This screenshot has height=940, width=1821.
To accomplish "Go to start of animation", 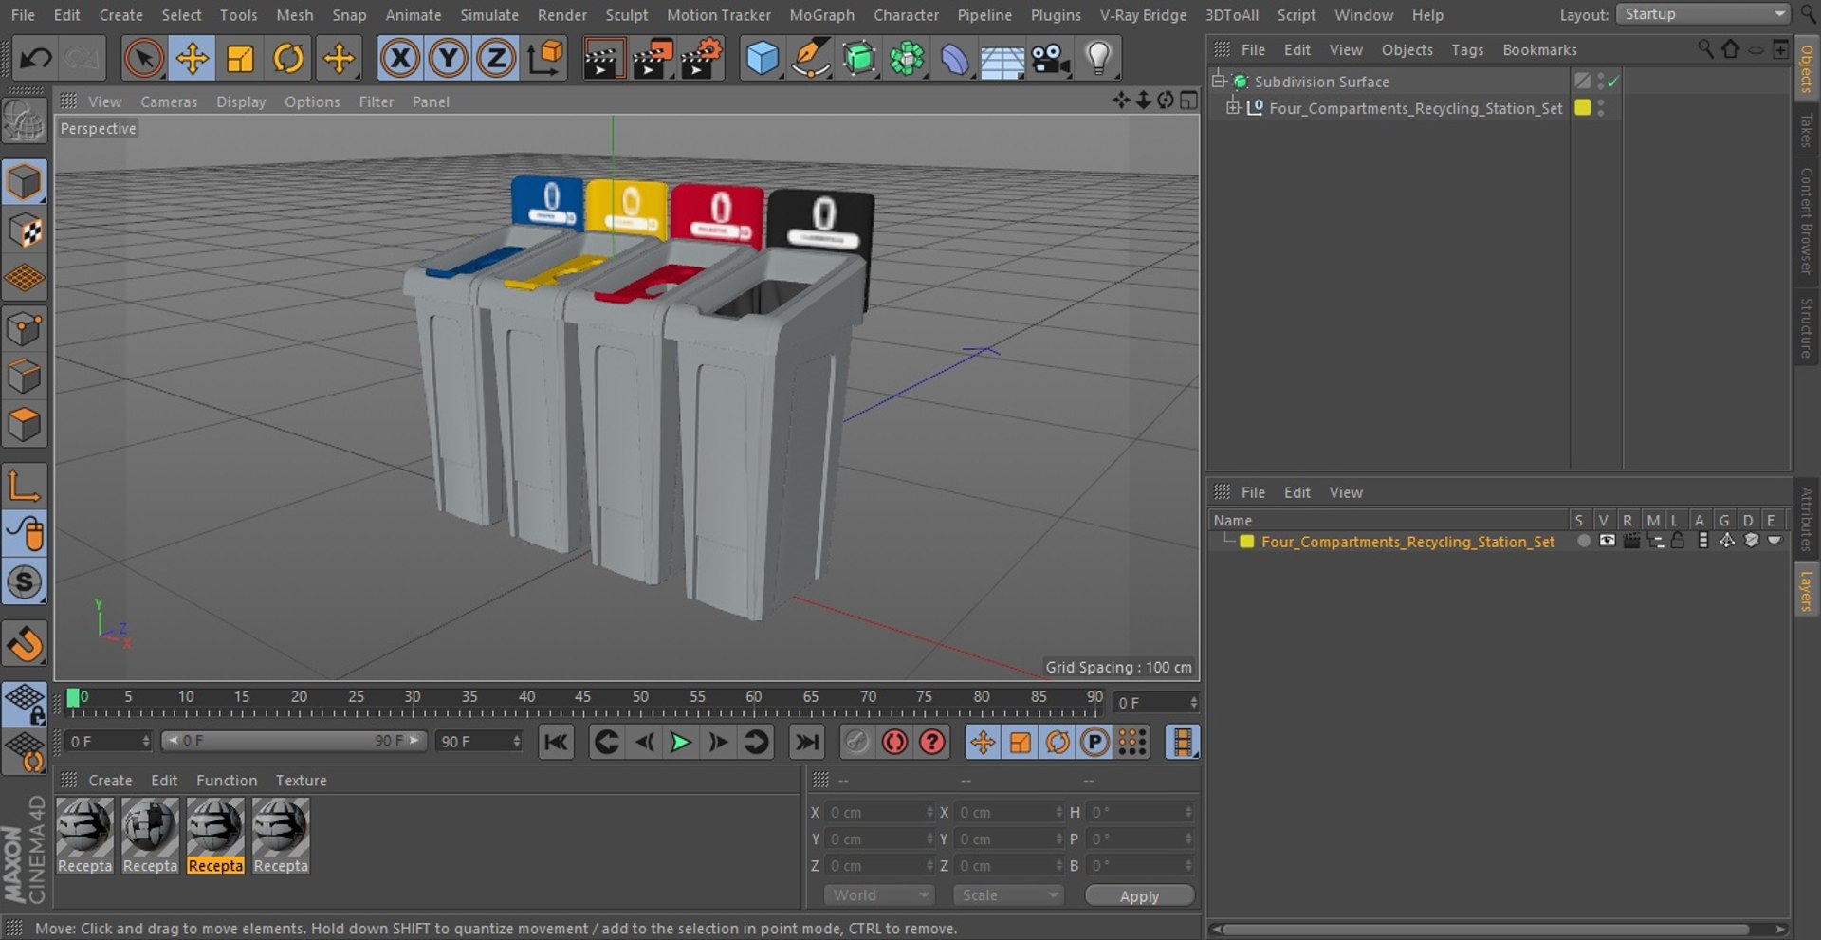I will point(556,742).
